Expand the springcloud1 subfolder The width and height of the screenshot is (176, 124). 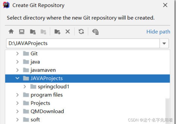pyautogui.click(x=25, y=87)
